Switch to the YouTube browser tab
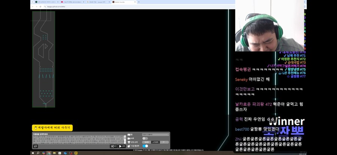 click(x=72, y=2)
